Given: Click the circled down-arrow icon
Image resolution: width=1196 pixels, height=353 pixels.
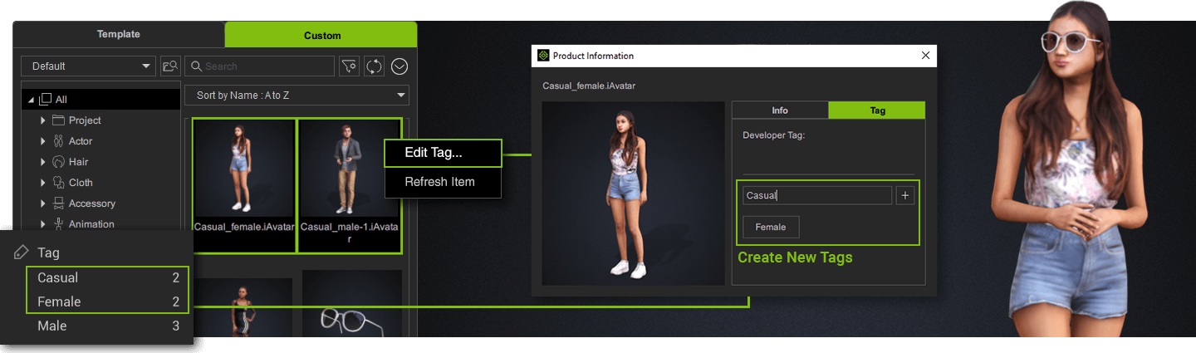Looking at the screenshot, I should click(399, 66).
